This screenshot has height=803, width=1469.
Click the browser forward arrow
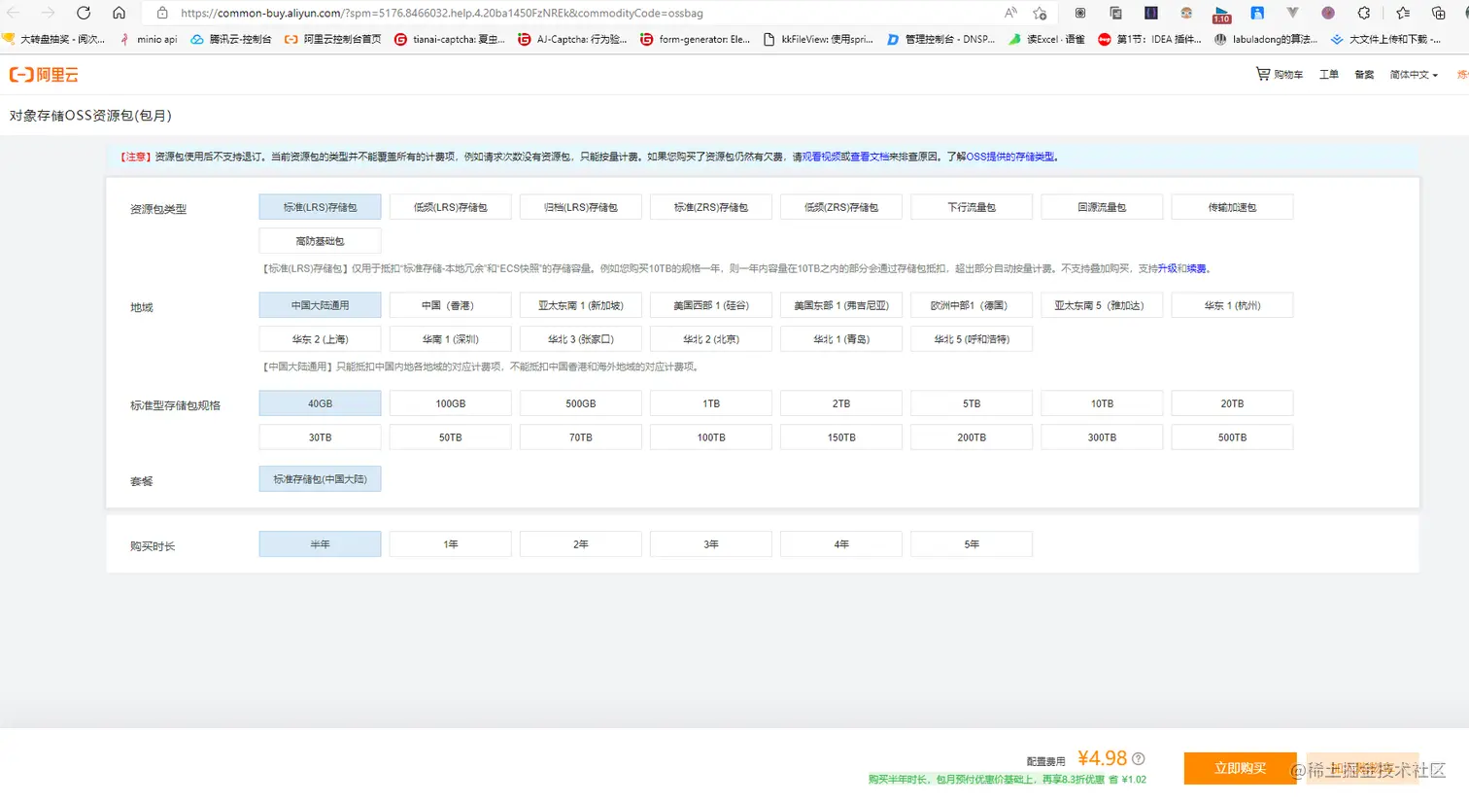48,13
